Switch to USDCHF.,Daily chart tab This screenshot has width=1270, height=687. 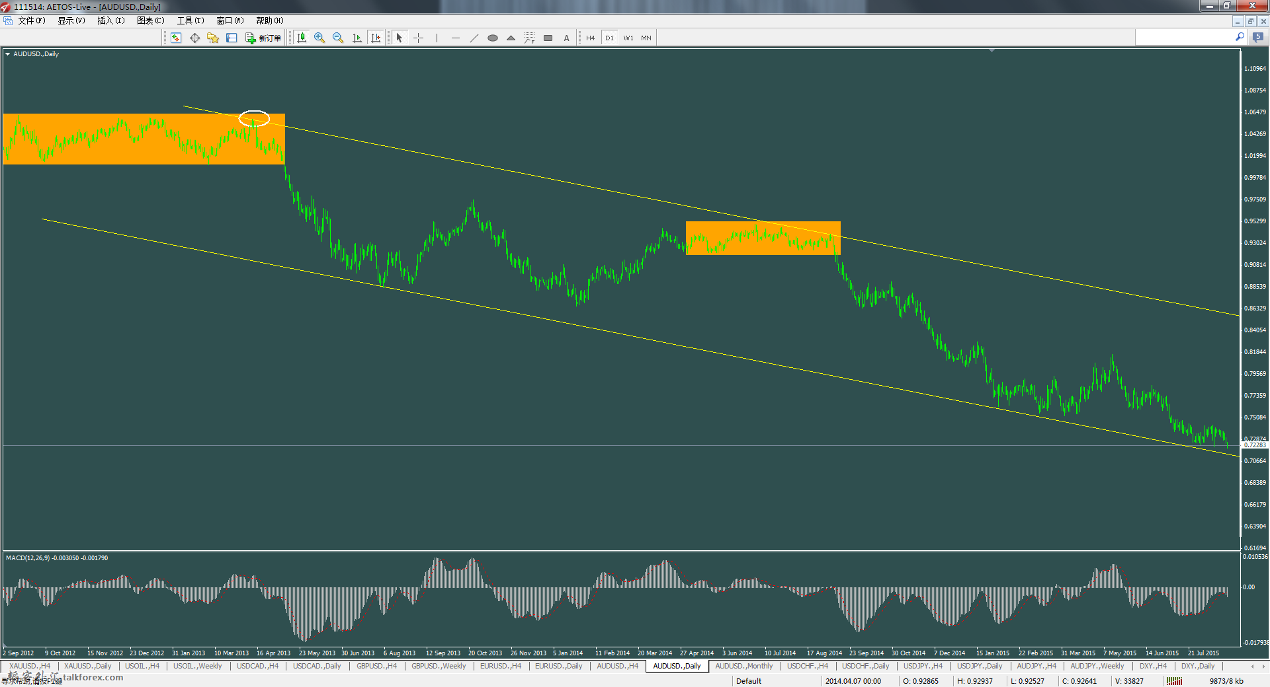pos(866,666)
